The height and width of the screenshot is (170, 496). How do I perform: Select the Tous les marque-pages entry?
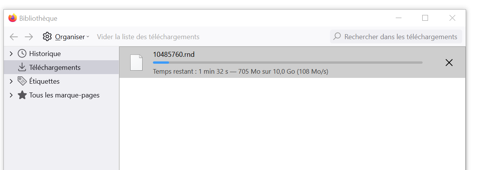pos(61,95)
